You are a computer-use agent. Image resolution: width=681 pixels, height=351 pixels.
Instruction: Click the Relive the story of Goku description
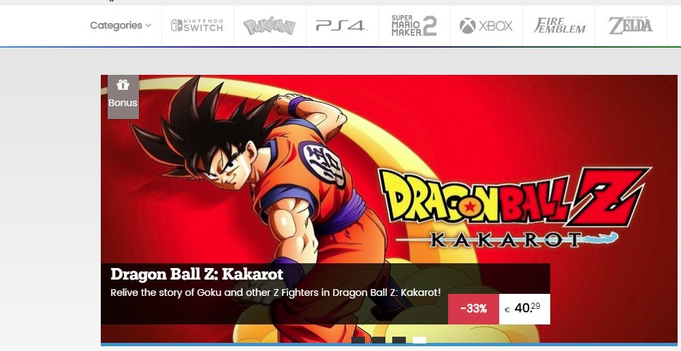pyautogui.click(x=275, y=292)
